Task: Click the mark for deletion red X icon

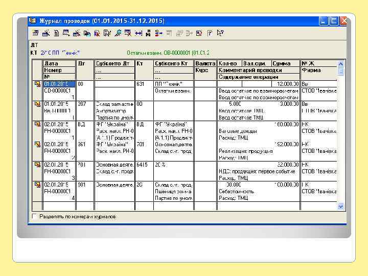Action: (128, 33)
